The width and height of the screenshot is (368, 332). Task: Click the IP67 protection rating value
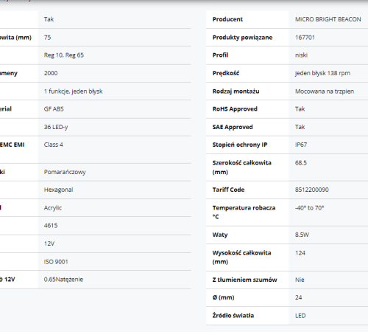pyautogui.click(x=301, y=145)
